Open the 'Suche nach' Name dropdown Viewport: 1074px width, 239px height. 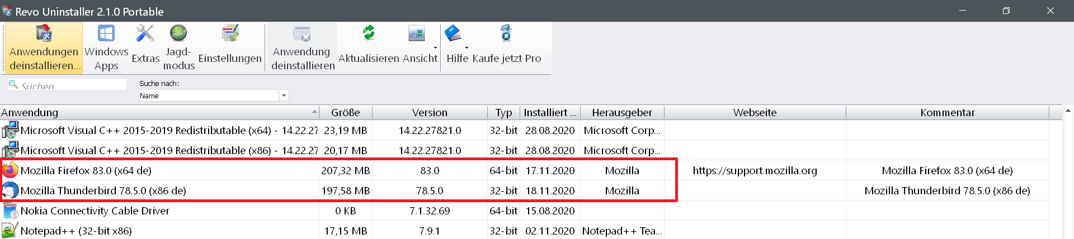[284, 95]
